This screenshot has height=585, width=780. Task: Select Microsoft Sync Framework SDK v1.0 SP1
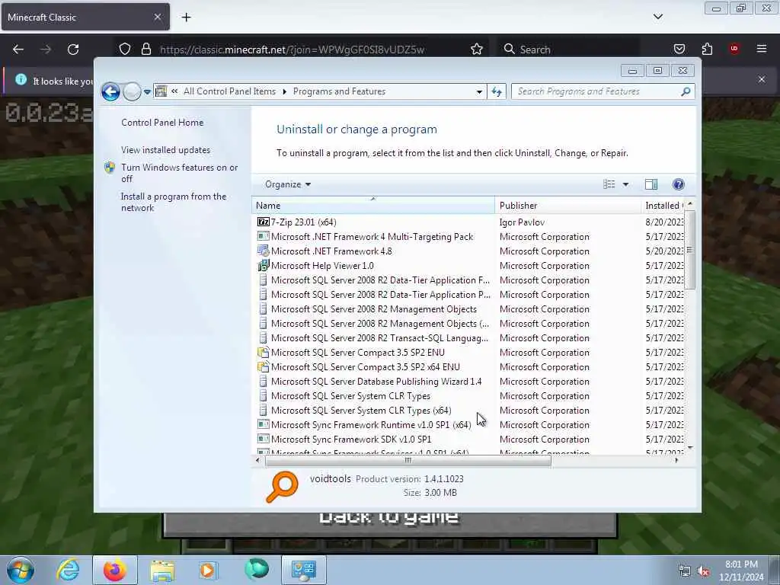pos(351,440)
